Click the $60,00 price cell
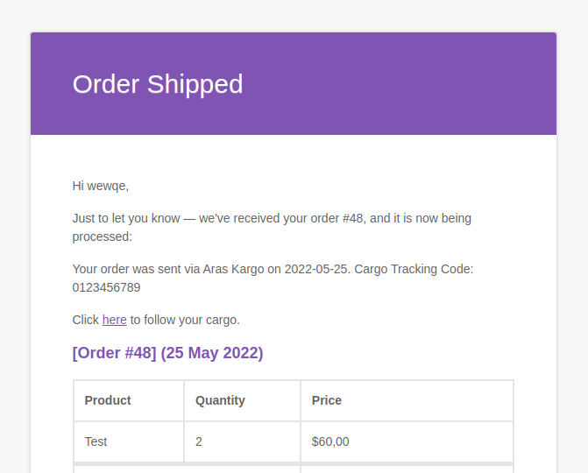The width and height of the screenshot is (588, 473). (x=407, y=441)
